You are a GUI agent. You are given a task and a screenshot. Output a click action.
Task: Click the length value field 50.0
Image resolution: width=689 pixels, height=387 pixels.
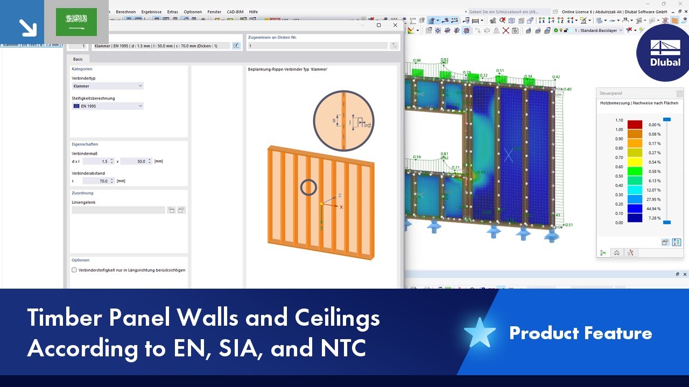point(133,161)
